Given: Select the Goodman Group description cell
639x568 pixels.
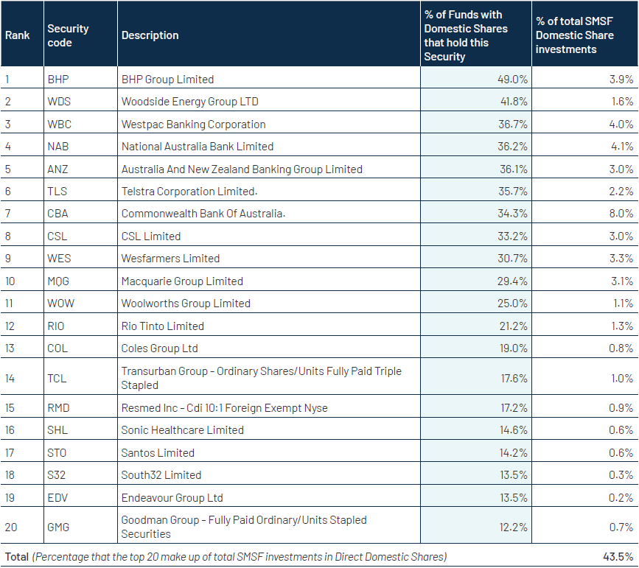Looking at the screenshot, I should pyautogui.click(x=243, y=527).
